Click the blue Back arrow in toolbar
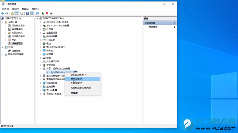Screen dimensions: 238x133 (3, 13)
